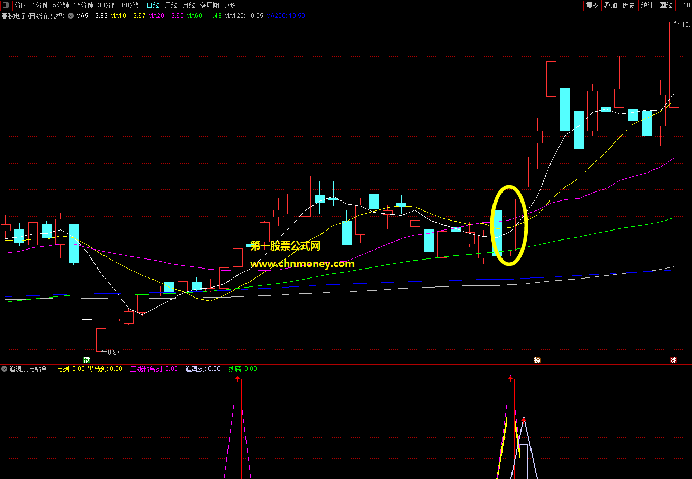Click the red arrow on first indicator spike
This screenshot has width=692, height=479.
pos(238,378)
